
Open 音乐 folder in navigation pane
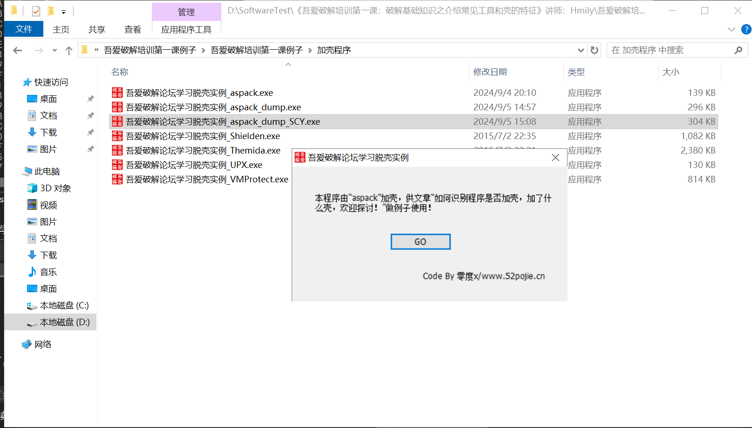click(48, 272)
